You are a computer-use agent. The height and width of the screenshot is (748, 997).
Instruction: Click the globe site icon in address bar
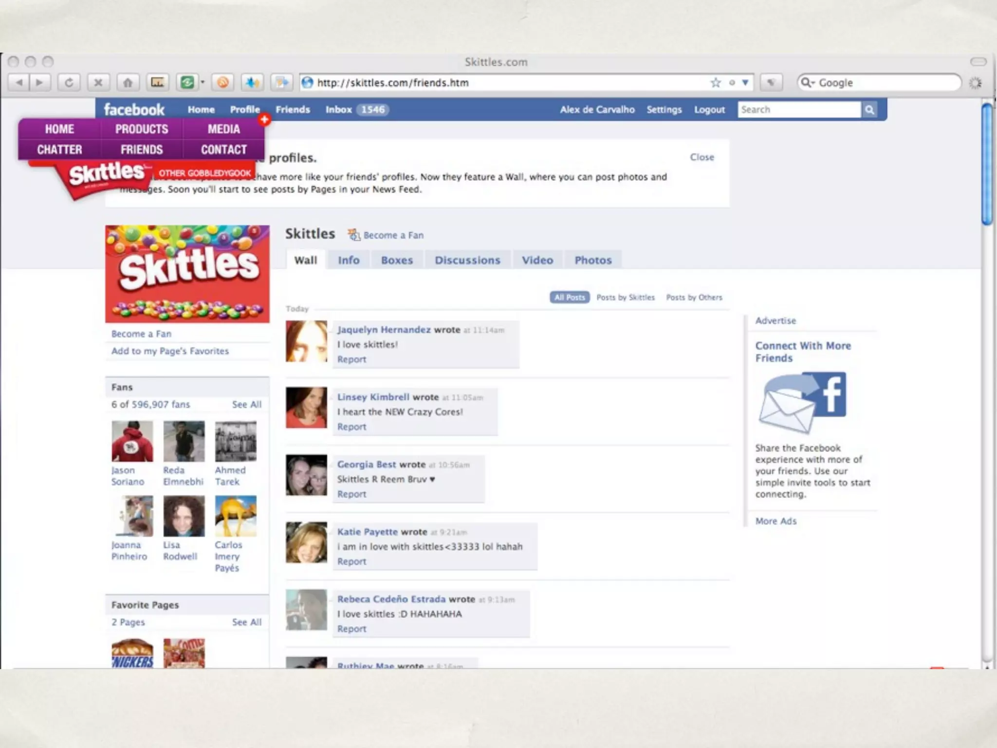(x=307, y=82)
